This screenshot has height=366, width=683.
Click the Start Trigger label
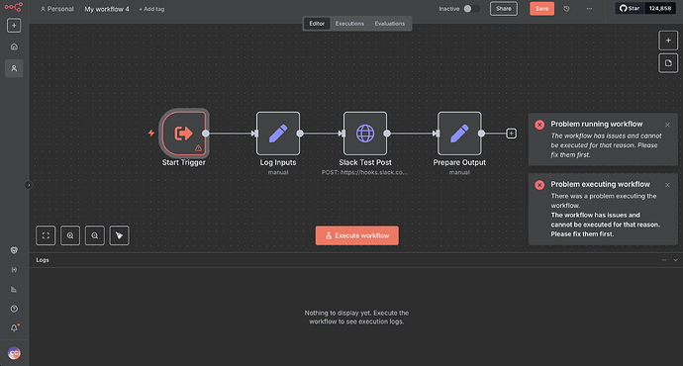183,162
